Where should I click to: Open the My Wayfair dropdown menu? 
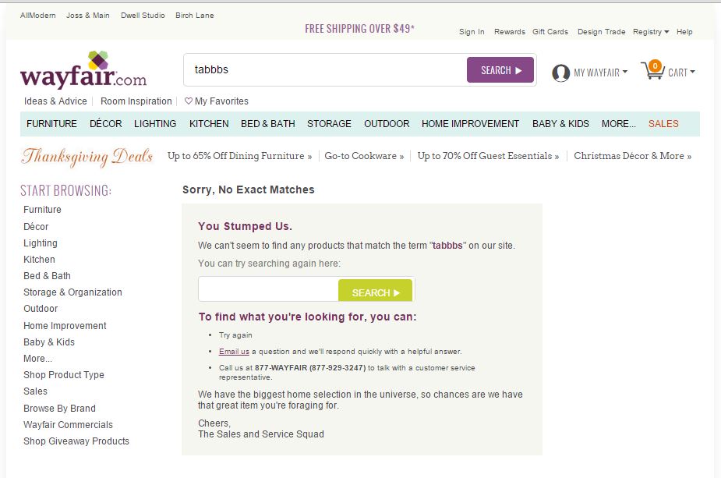point(600,73)
